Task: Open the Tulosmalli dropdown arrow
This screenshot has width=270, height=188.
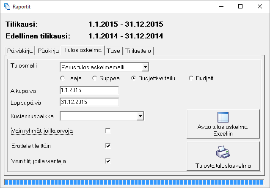Action: point(145,67)
